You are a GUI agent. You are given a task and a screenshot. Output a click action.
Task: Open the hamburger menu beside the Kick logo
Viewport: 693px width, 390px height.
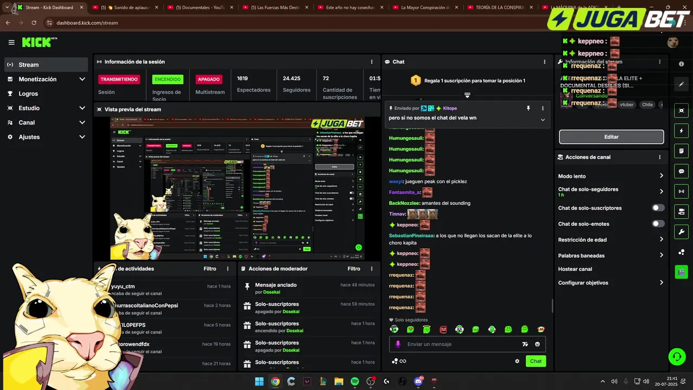coord(11,42)
